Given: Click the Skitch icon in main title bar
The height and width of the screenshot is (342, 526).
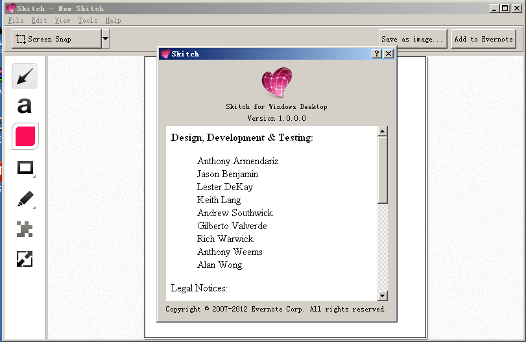Looking at the screenshot, I should [11, 8].
